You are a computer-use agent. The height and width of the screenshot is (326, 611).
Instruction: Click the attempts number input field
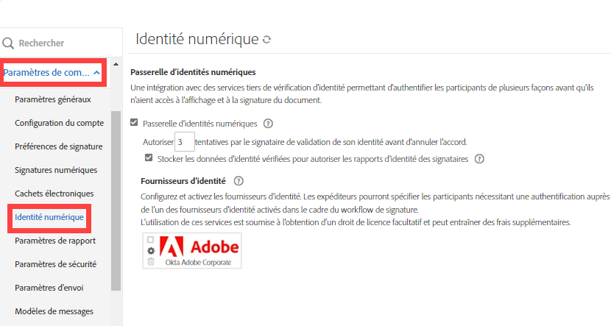pyautogui.click(x=184, y=141)
